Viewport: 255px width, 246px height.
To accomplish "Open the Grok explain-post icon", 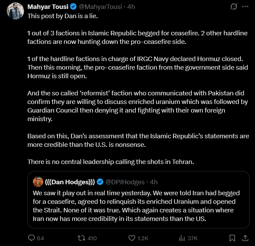I will click(x=234, y=7).
